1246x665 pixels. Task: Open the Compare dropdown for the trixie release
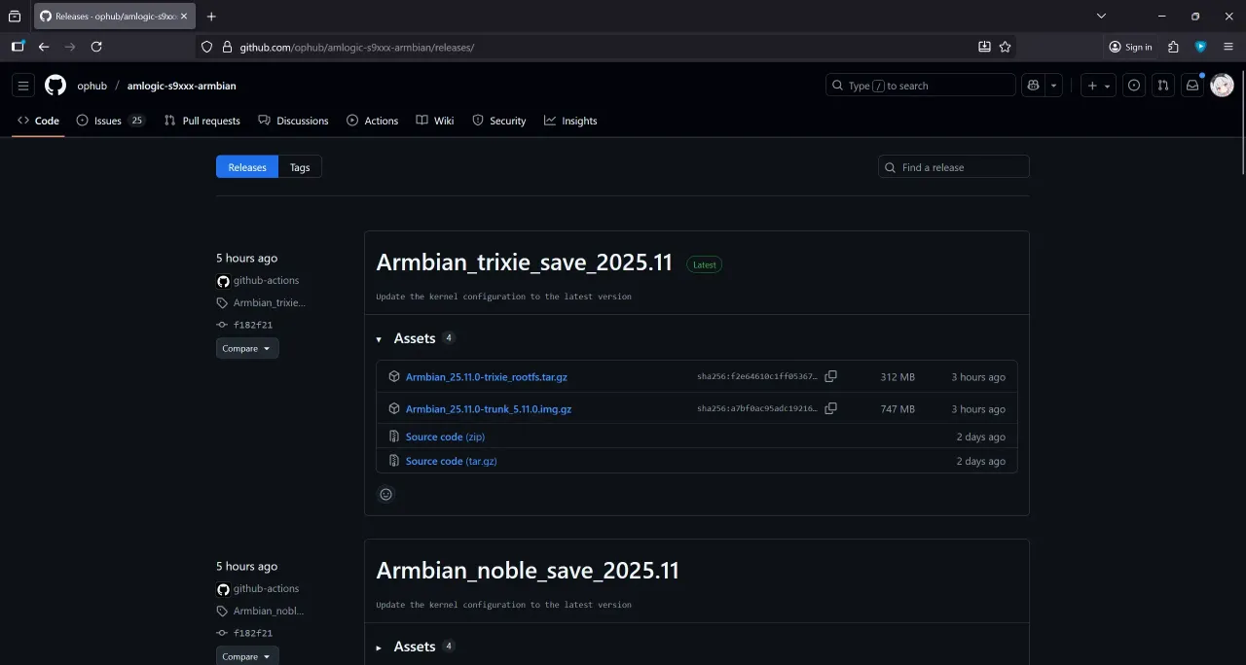[x=247, y=348]
